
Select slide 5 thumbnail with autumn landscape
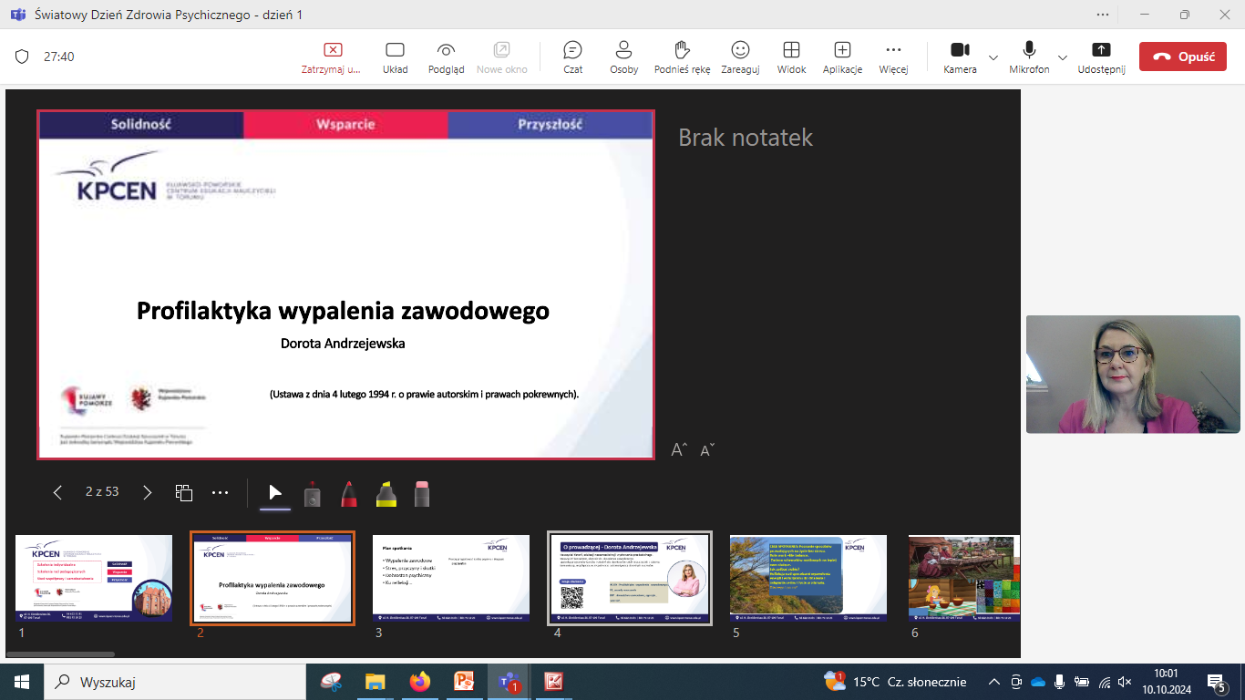808,578
